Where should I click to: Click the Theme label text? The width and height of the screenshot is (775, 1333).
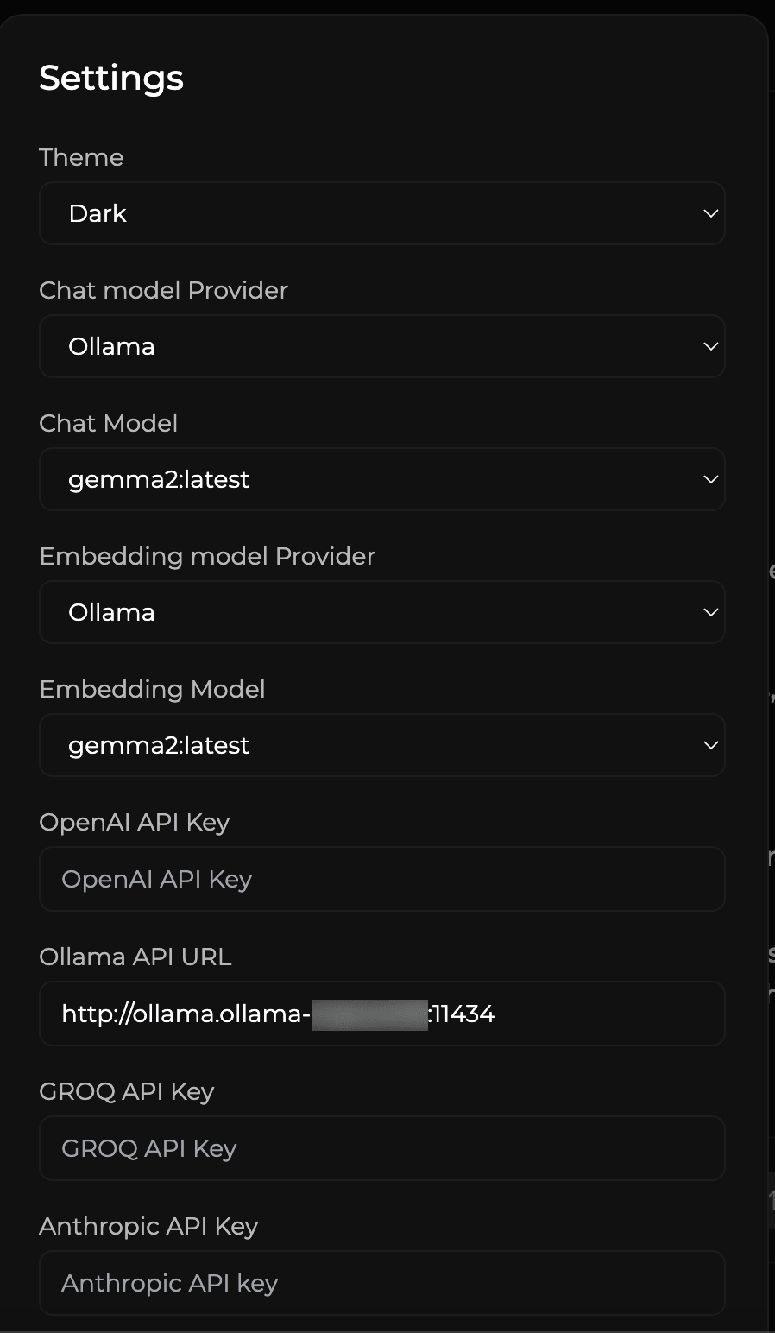(81, 157)
